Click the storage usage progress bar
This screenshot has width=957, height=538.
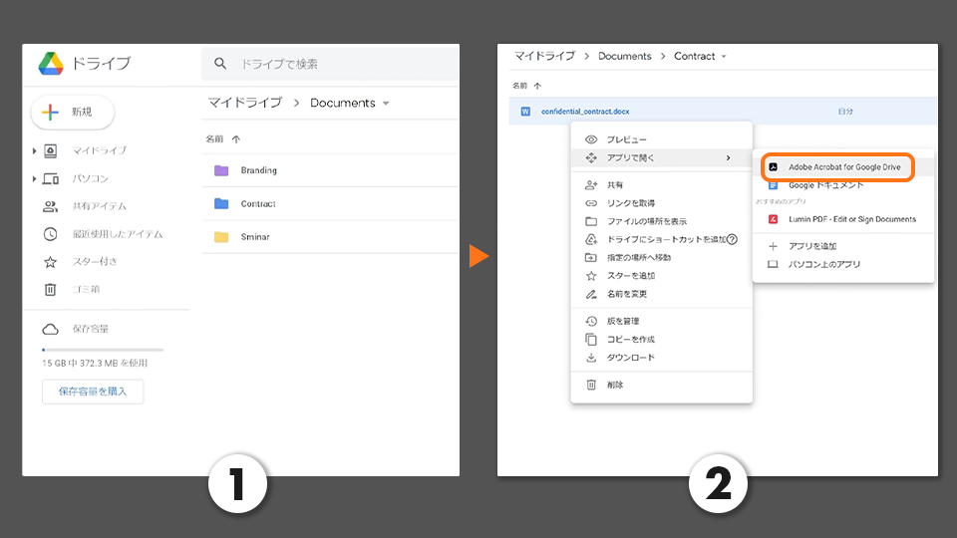coord(103,350)
